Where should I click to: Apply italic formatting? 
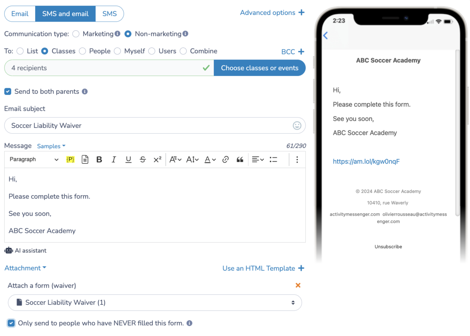[114, 159]
